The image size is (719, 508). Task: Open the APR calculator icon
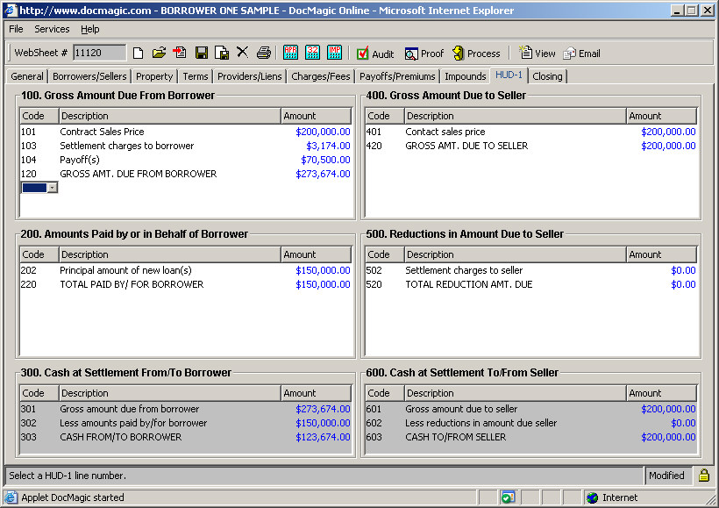(x=290, y=53)
